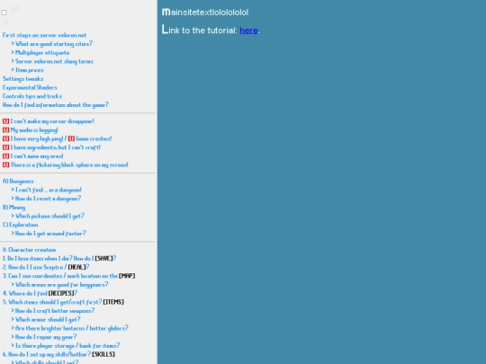
Task: Open the tutorial 'here' link
Action: (x=248, y=31)
